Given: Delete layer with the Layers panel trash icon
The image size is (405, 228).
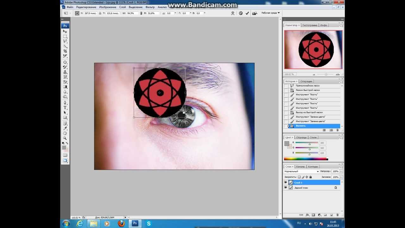Looking at the screenshot, I should (337, 215).
